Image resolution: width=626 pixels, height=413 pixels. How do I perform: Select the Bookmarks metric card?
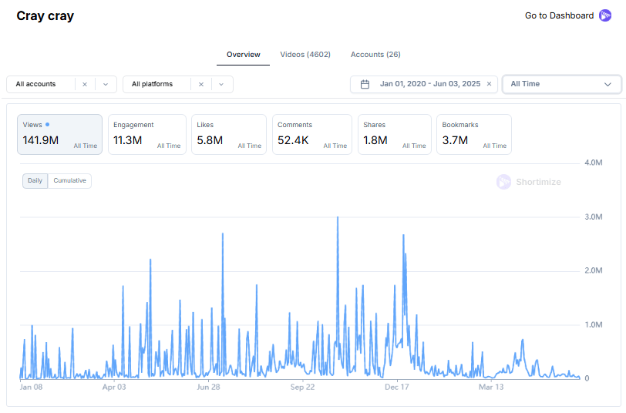(473, 134)
